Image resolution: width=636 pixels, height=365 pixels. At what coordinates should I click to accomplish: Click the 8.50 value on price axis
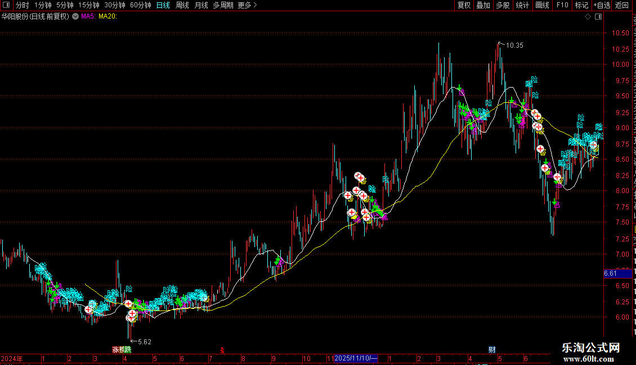click(622, 159)
